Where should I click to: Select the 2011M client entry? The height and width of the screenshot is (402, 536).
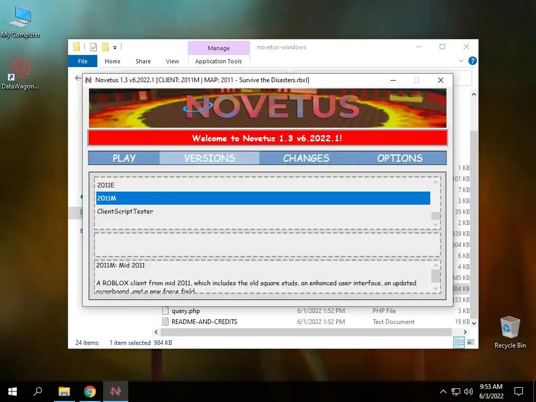click(263, 198)
